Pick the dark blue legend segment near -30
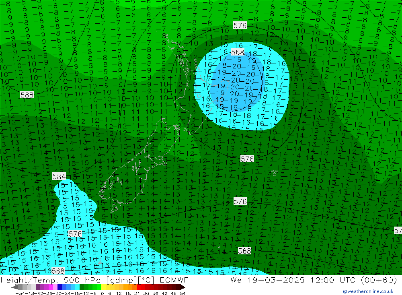 coord(59,287)
